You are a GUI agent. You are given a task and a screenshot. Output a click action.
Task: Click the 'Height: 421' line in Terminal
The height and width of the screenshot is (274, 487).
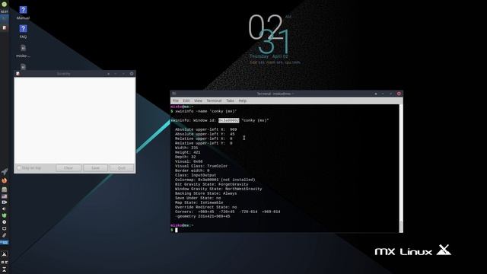click(x=188, y=152)
